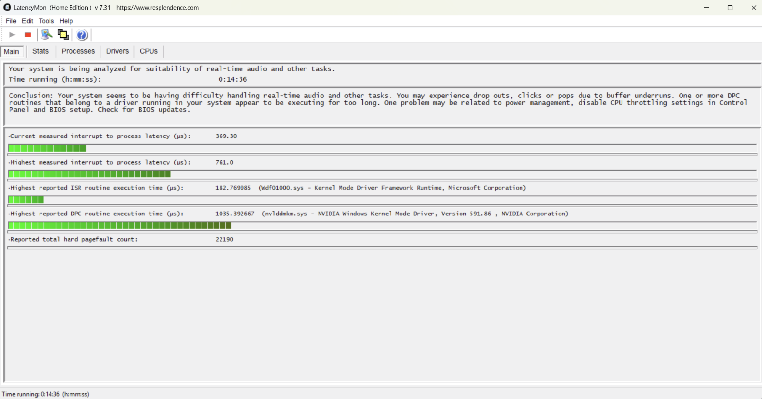
Task: Click the highest DPC execution time bar
Action: [x=120, y=225]
